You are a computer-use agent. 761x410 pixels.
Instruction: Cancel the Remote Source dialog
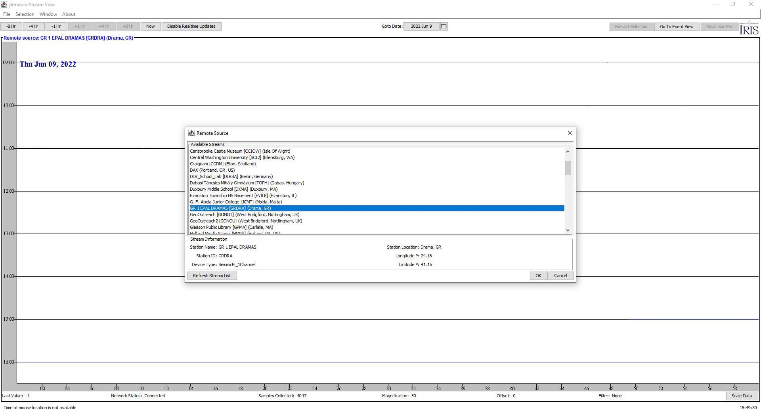(560, 276)
